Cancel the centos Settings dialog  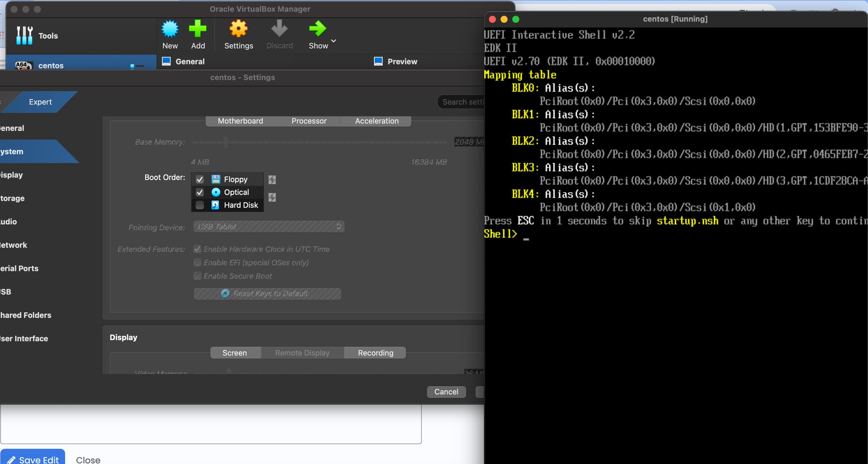(446, 392)
